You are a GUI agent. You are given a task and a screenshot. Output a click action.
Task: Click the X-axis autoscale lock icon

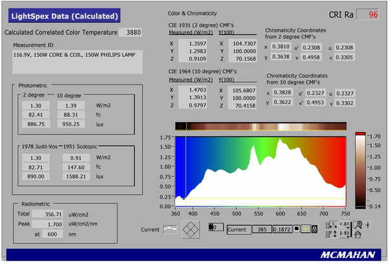click(x=331, y=225)
